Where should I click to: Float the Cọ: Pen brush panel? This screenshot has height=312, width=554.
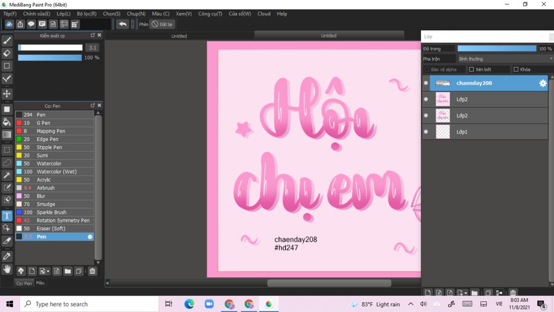click(x=93, y=106)
